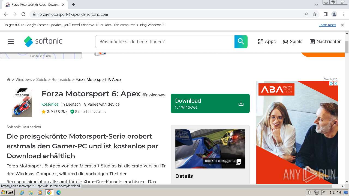The width and height of the screenshot is (349, 196).
Task: Open tab search dropdown arrow
Action: (317, 5)
